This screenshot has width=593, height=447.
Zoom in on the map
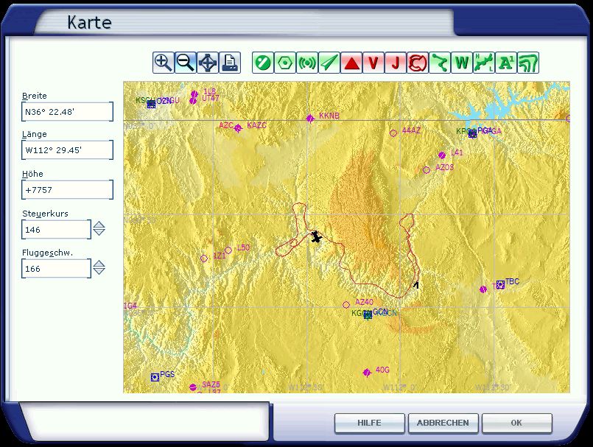[164, 63]
